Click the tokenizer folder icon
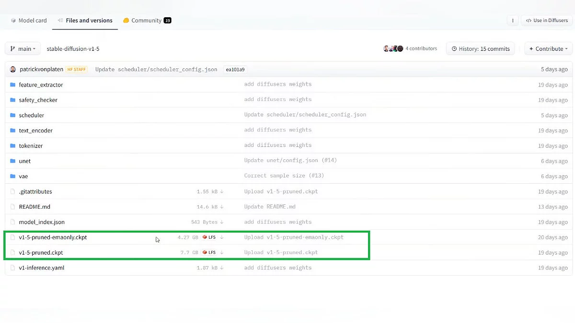This screenshot has height=323, width=575. click(13, 146)
